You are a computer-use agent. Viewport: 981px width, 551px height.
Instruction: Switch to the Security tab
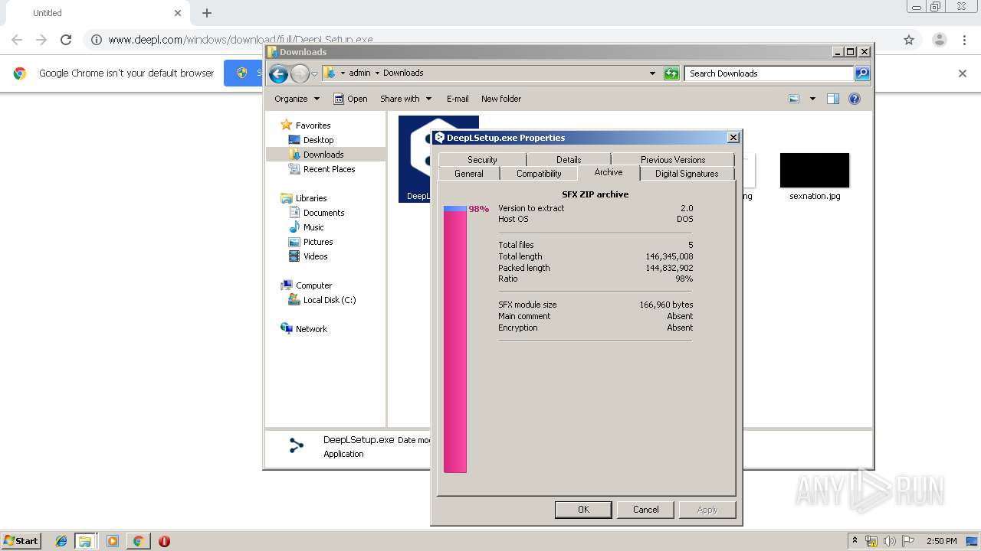coord(482,159)
